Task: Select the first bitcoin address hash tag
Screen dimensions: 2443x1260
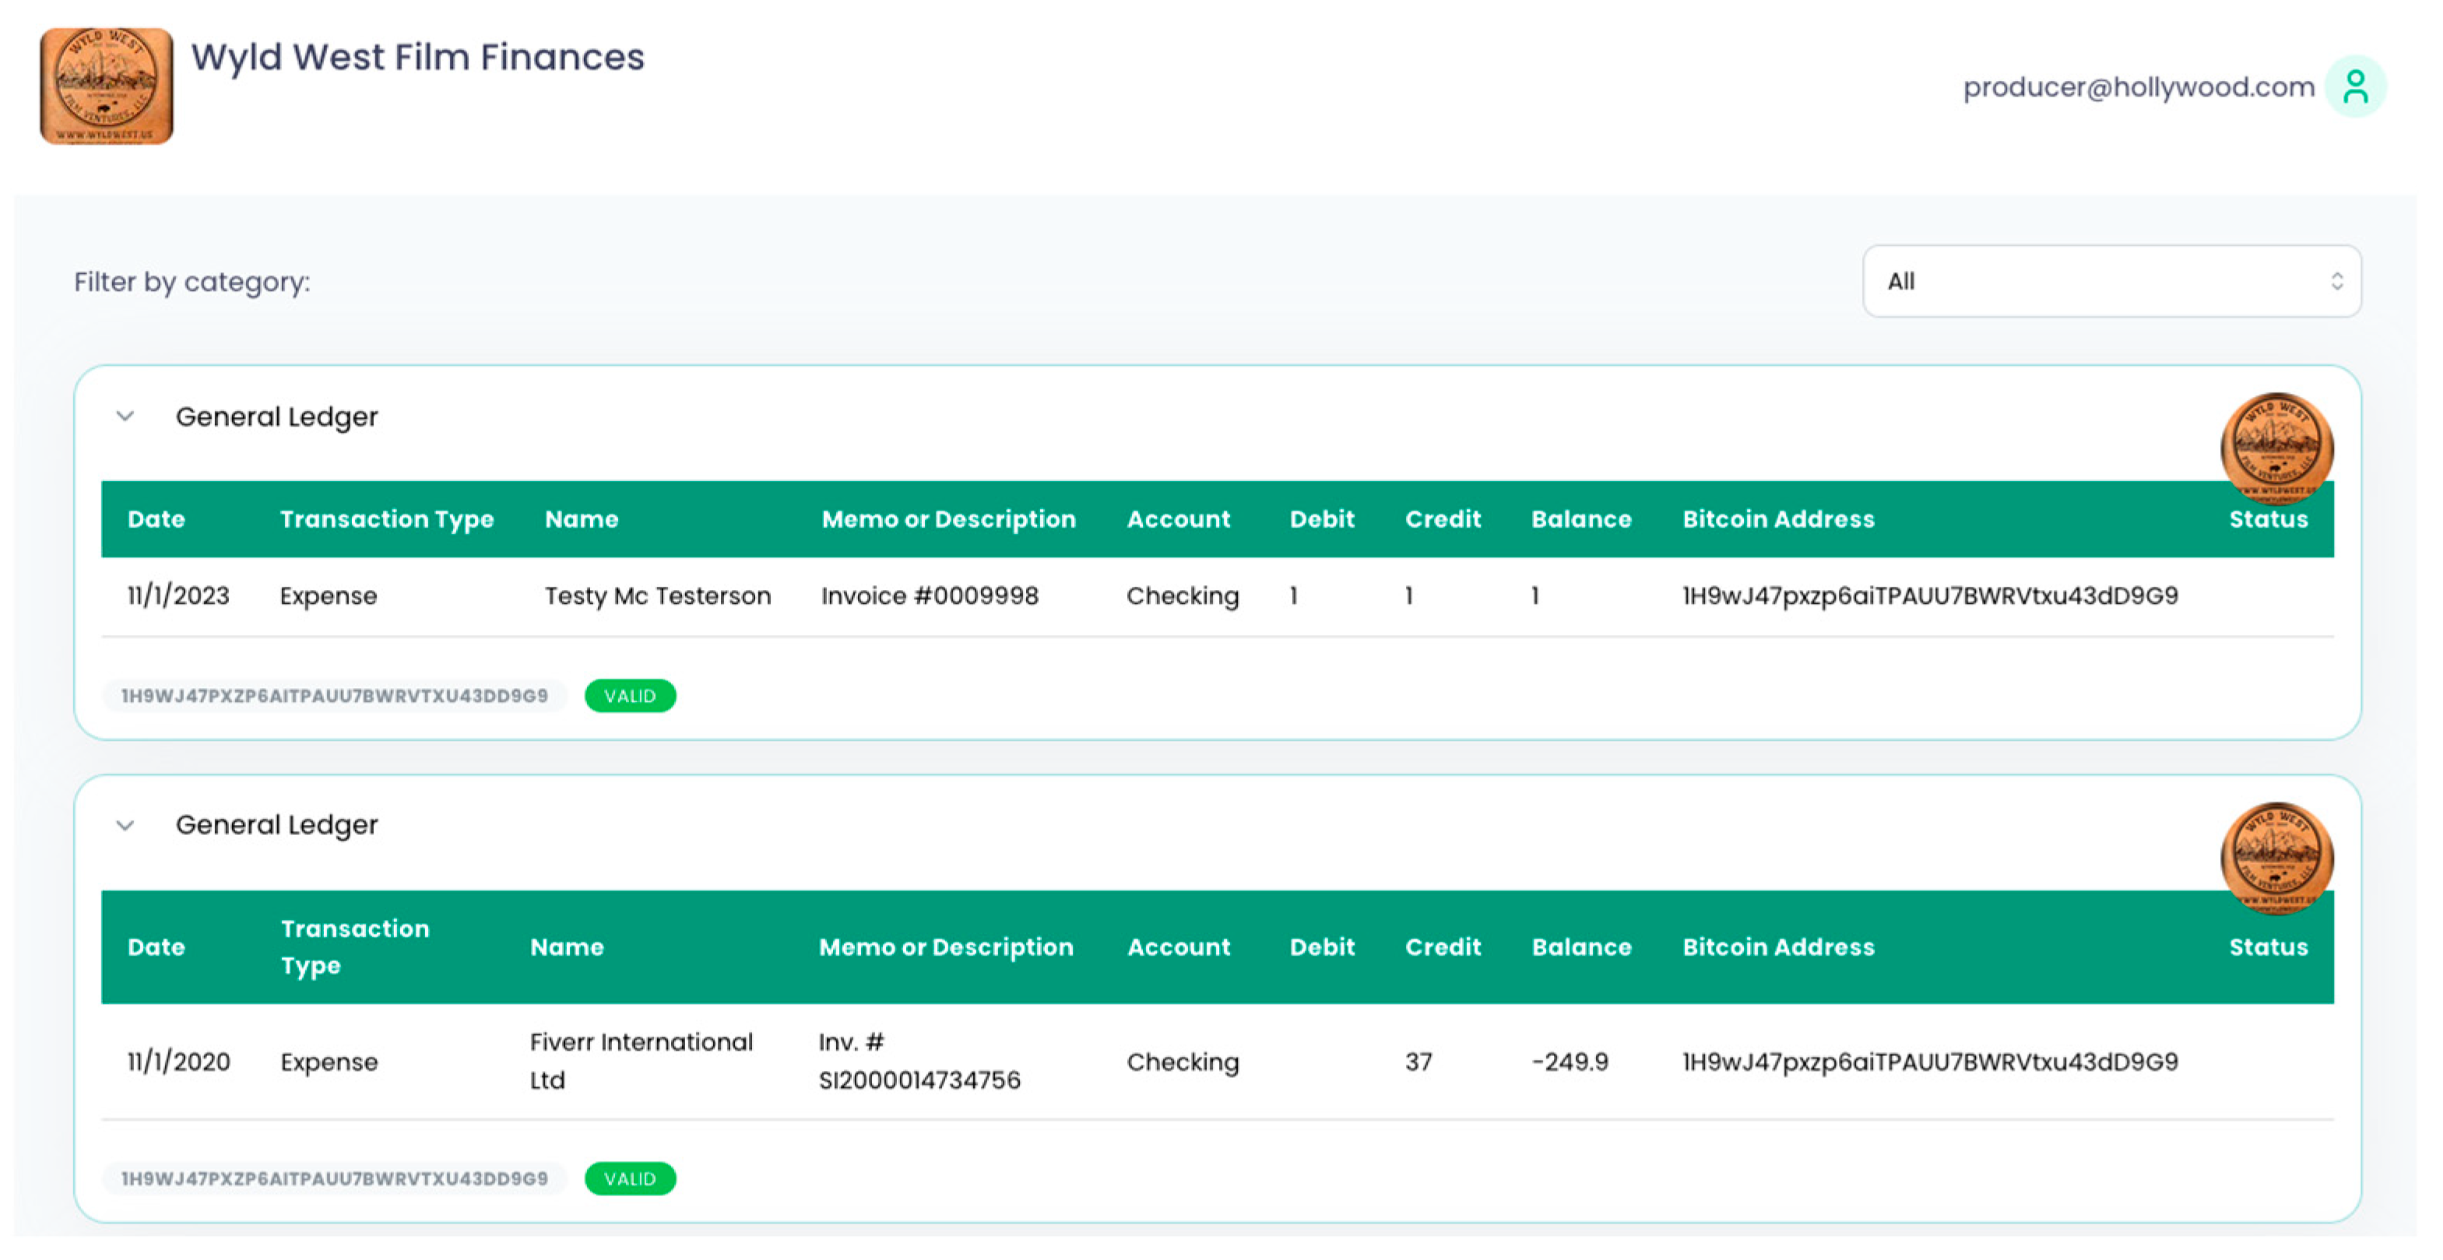Action: coord(334,696)
